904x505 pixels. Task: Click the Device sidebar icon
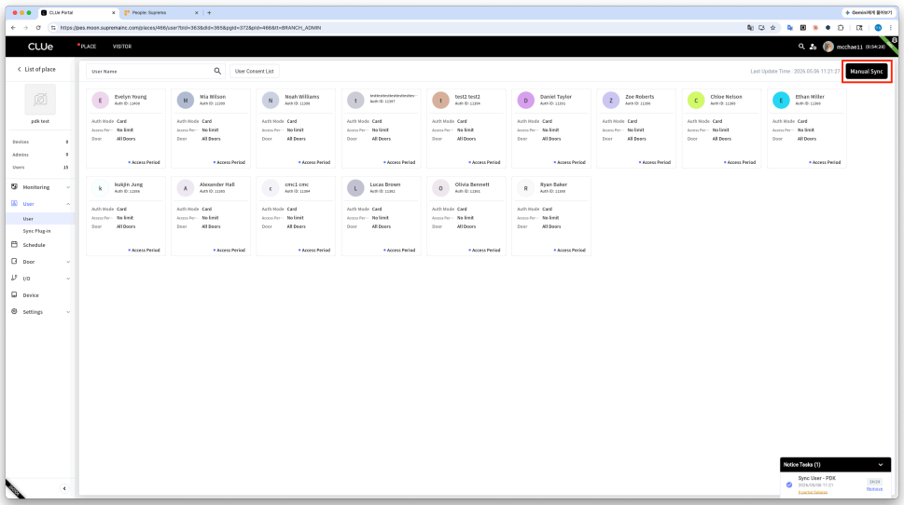click(14, 294)
